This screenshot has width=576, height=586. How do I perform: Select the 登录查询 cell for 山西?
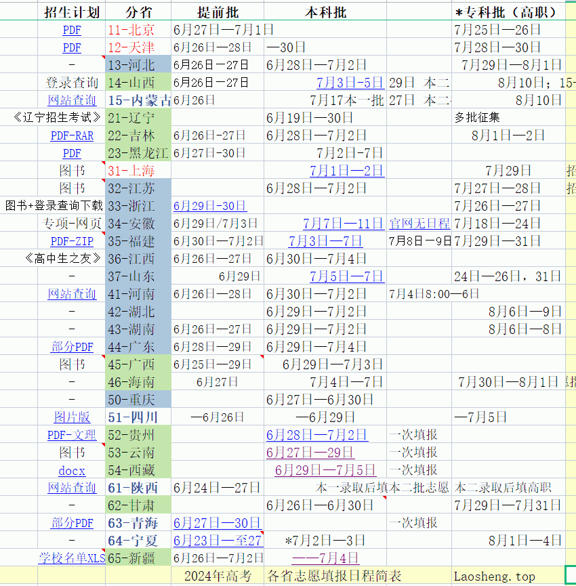72,83
